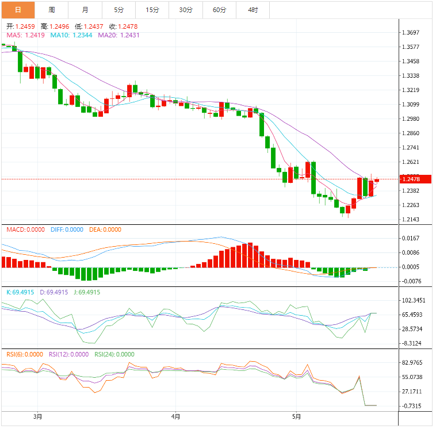Click the 82.9765 RSI axis value
The image size is (436, 429).
click(x=412, y=362)
